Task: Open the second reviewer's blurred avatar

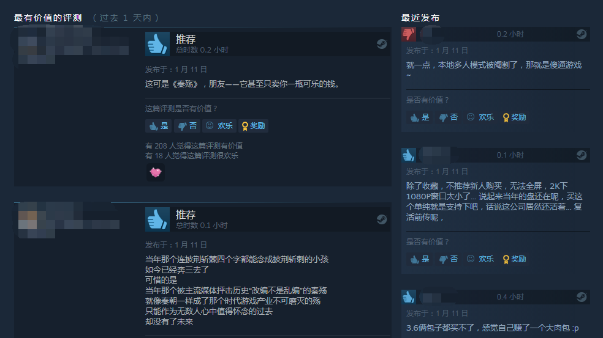Action: [37, 220]
